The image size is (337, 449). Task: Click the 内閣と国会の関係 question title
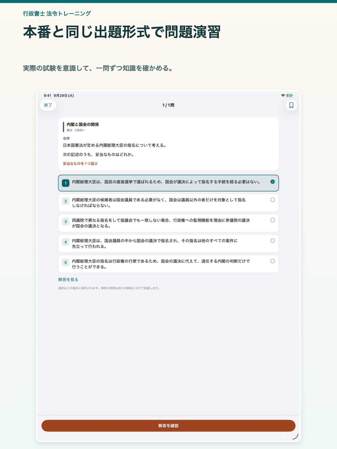coord(83,125)
